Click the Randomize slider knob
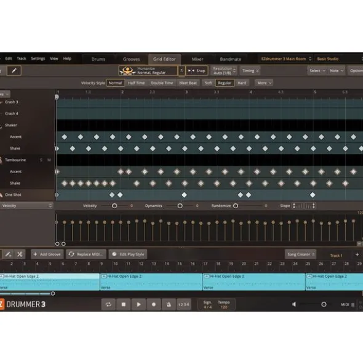 pos(236,206)
